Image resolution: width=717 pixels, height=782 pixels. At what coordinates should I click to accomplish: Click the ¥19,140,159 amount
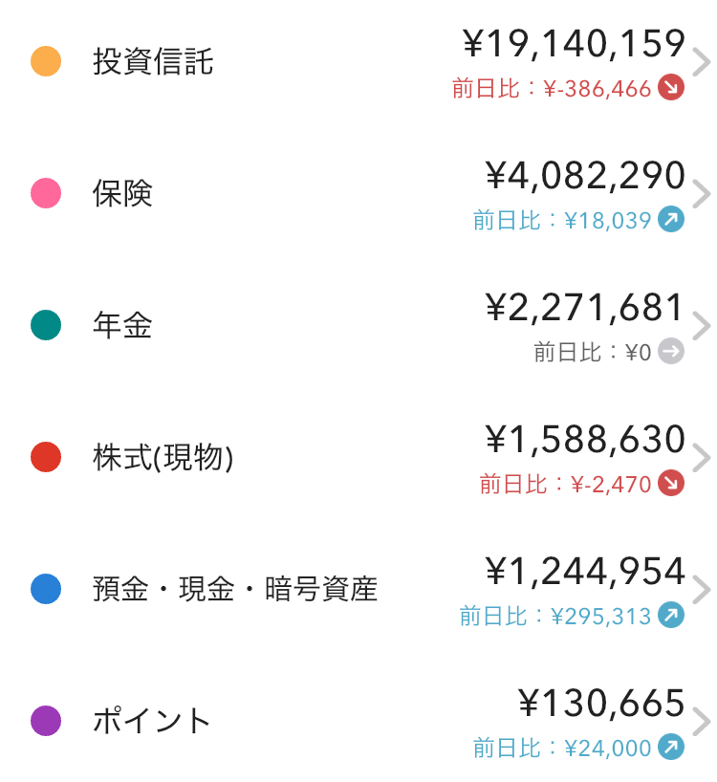coord(574,44)
